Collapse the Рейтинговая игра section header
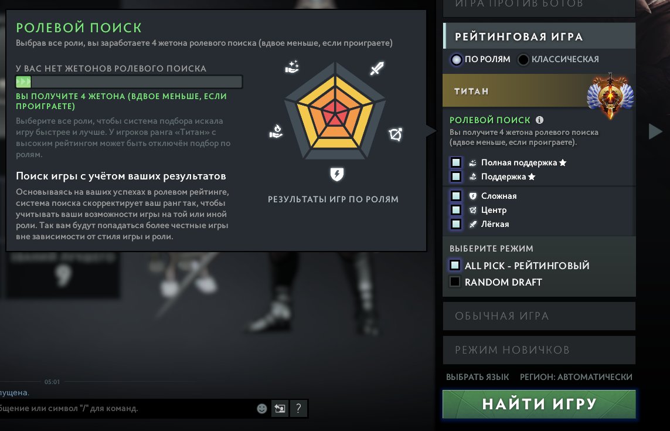This screenshot has height=431, width=670. (539, 36)
